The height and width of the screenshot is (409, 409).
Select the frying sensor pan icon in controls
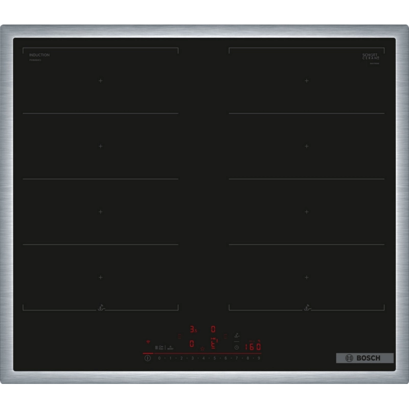click(x=237, y=336)
